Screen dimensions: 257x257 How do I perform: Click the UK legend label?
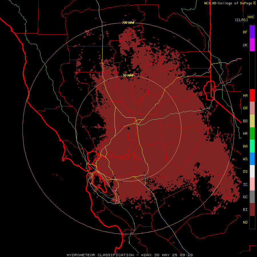pos(245,45)
